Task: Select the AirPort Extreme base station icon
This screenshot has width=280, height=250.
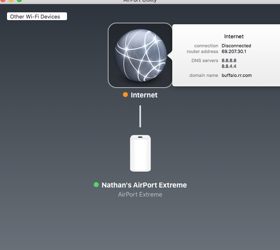Action: pyautogui.click(x=140, y=153)
